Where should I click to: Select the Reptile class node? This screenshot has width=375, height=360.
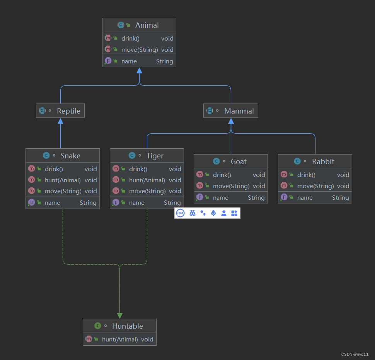(60, 110)
